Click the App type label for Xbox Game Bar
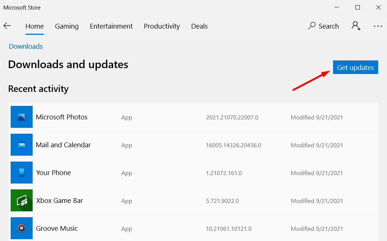 [127, 201]
